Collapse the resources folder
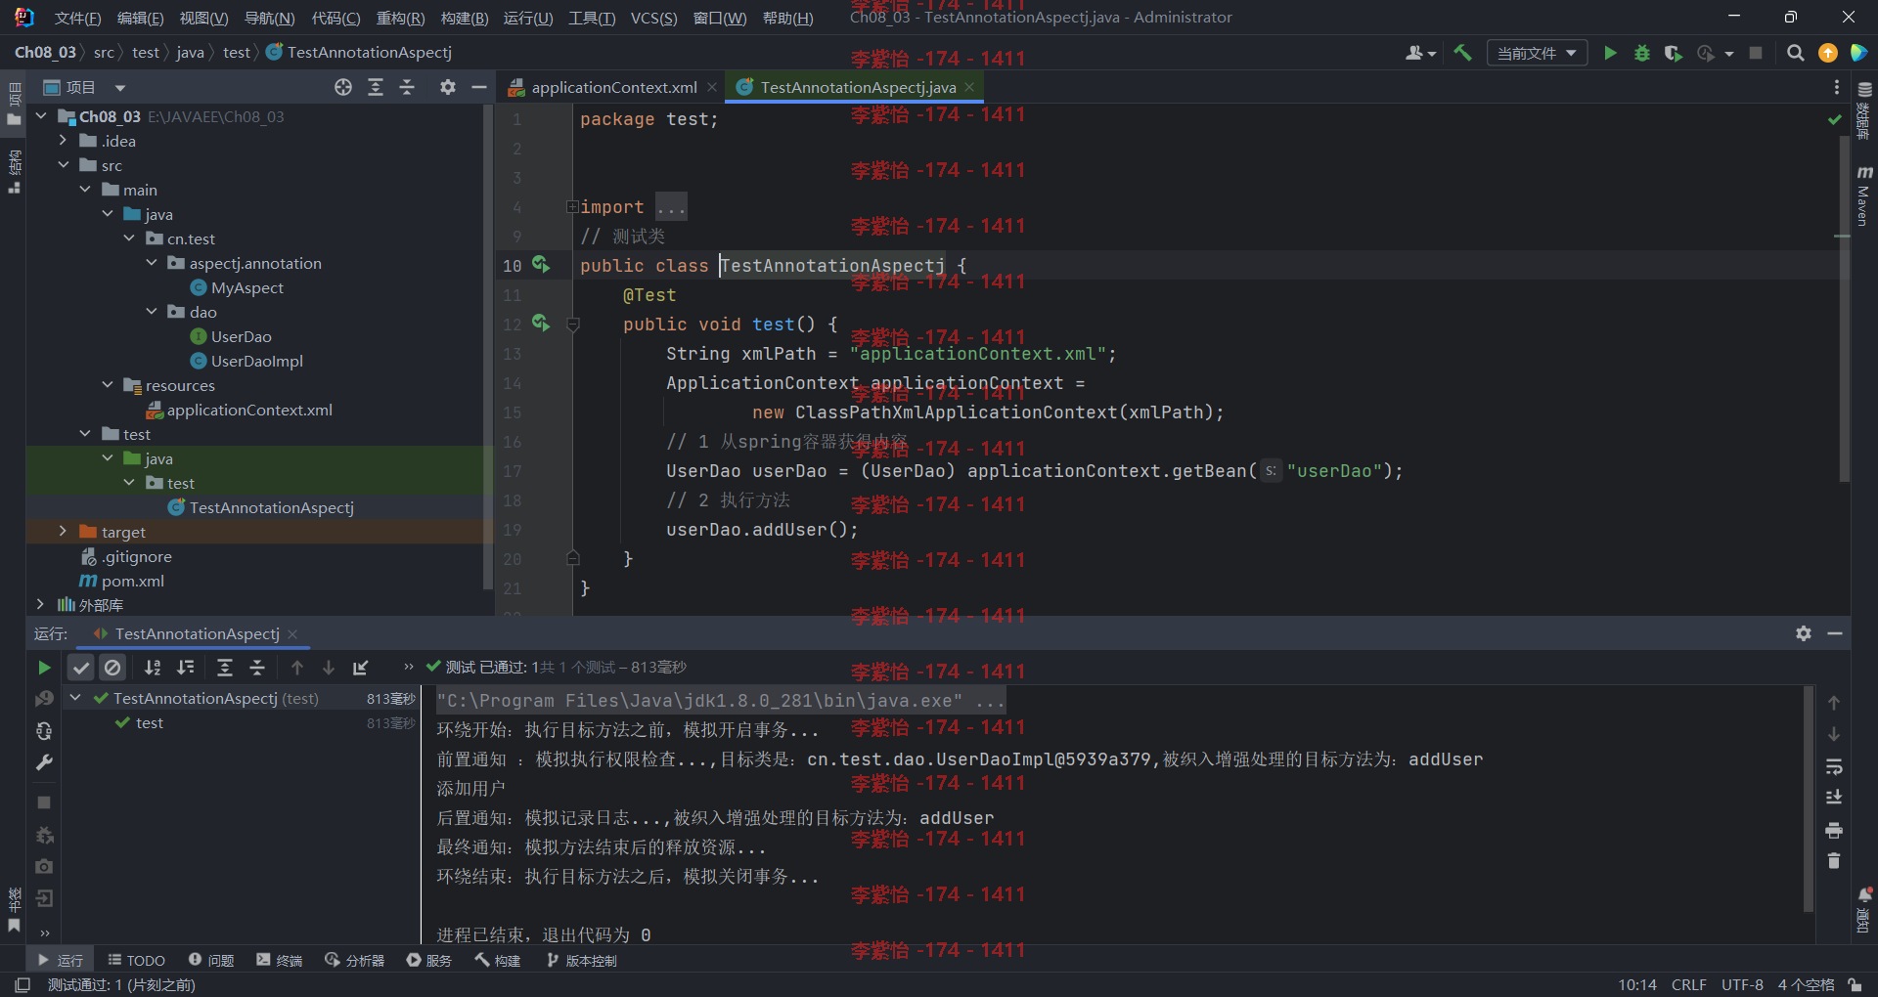Viewport: 1878px width, 997px height. pos(108,384)
